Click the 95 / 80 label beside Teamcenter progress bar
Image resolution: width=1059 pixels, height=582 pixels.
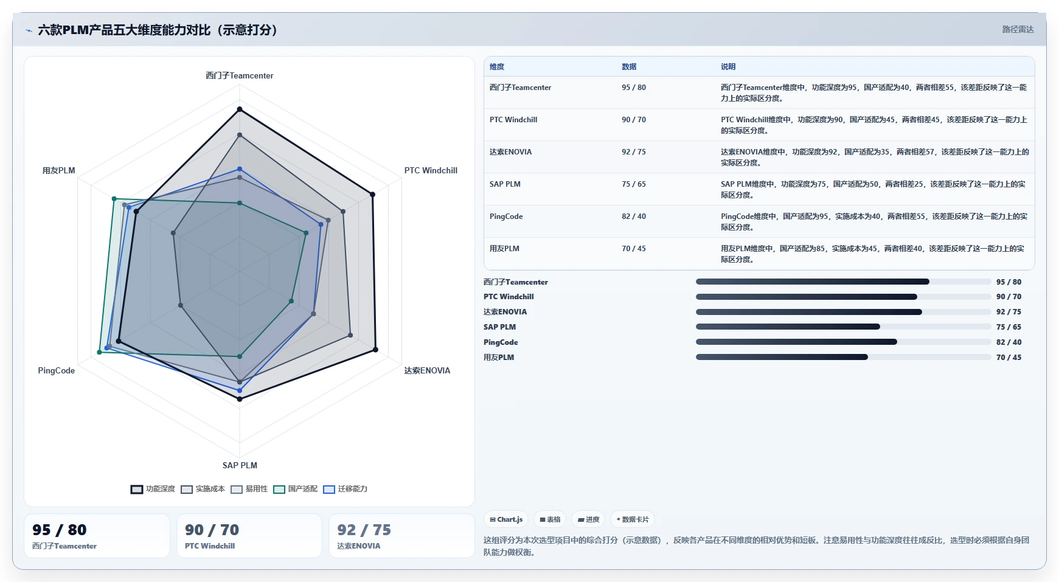click(1009, 282)
